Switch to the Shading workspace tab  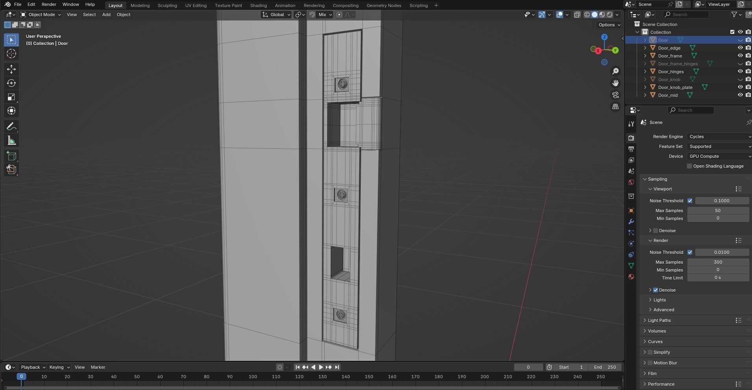[x=258, y=6]
